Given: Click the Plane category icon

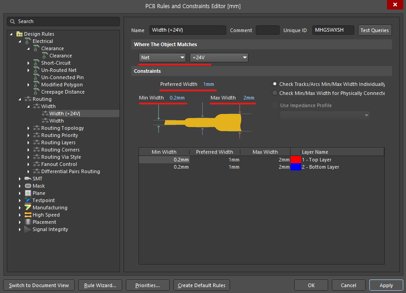Looking at the screenshot, I should tap(28, 193).
